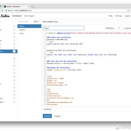
Task: Open the 4 spaces indentation dropdown
Action: coord(127,28)
